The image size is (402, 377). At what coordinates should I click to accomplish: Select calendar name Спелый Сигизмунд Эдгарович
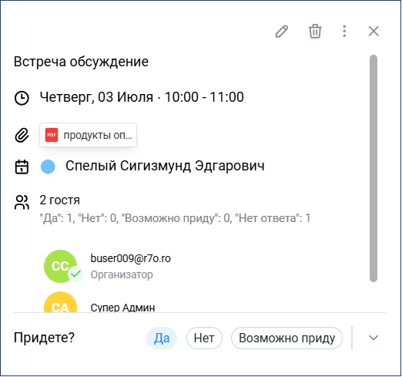click(x=165, y=166)
